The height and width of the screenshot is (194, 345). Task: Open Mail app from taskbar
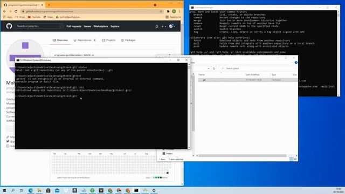point(57,190)
